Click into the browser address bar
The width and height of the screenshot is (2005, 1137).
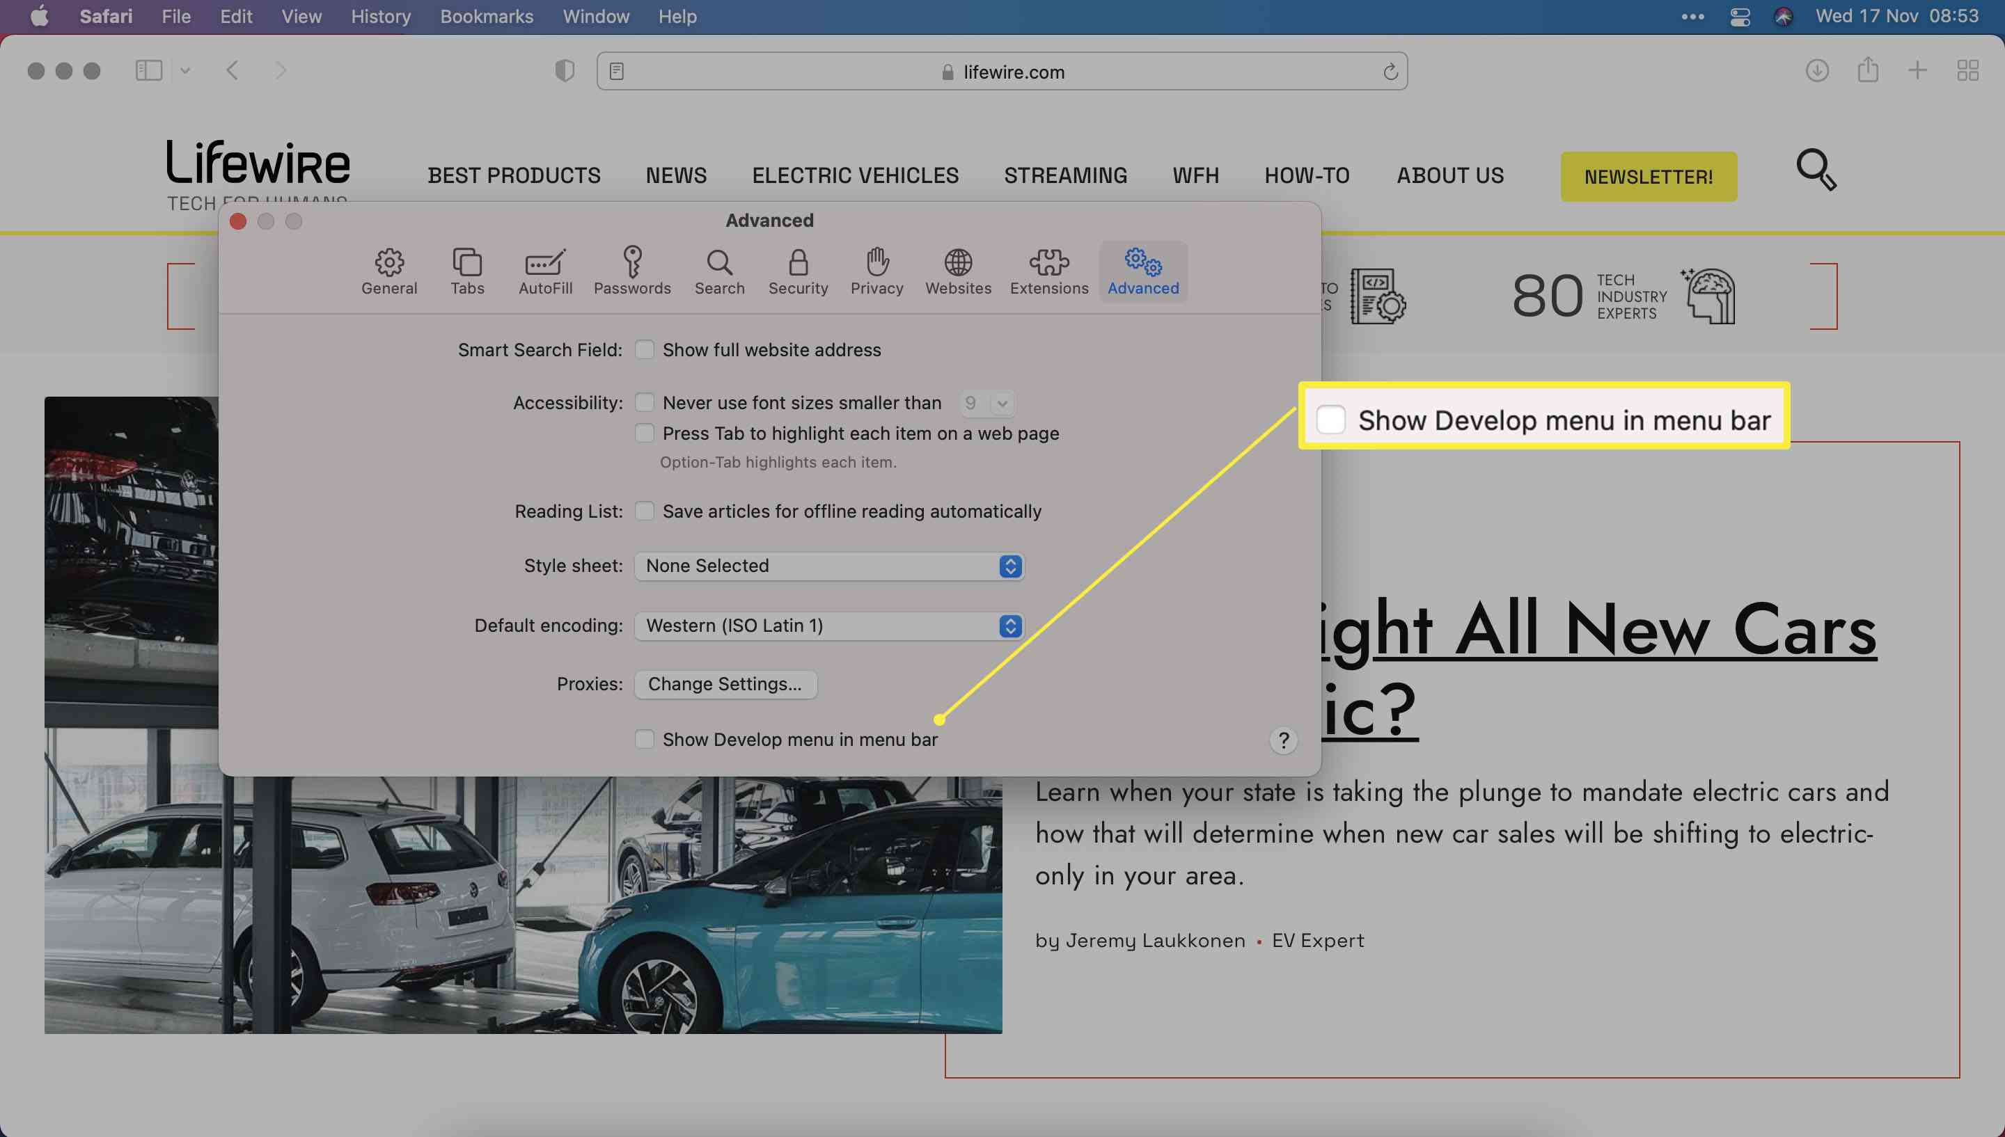pyautogui.click(x=1002, y=70)
